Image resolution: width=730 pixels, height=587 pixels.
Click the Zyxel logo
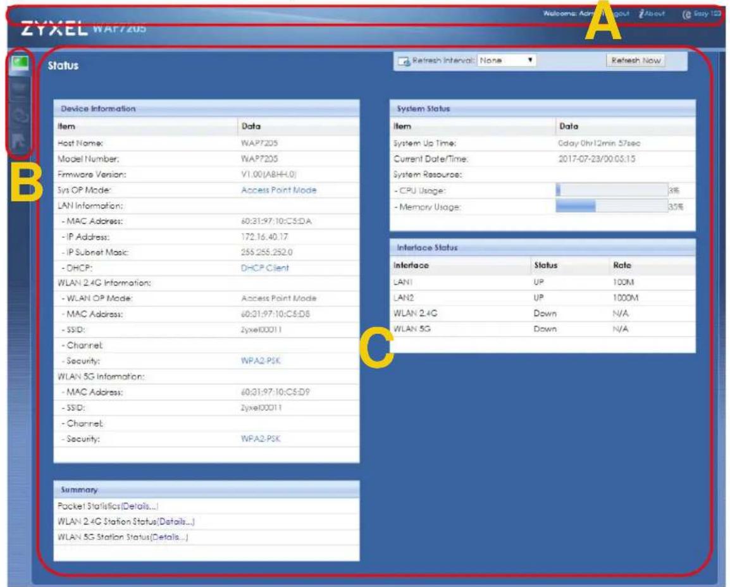54,28
